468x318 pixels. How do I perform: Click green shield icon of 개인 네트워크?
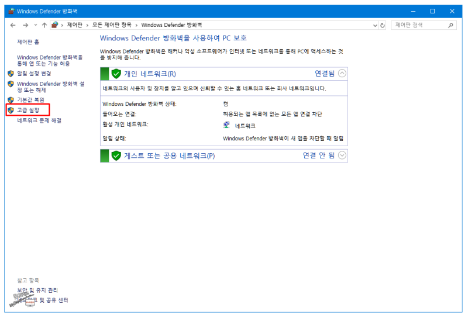(116, 74)
